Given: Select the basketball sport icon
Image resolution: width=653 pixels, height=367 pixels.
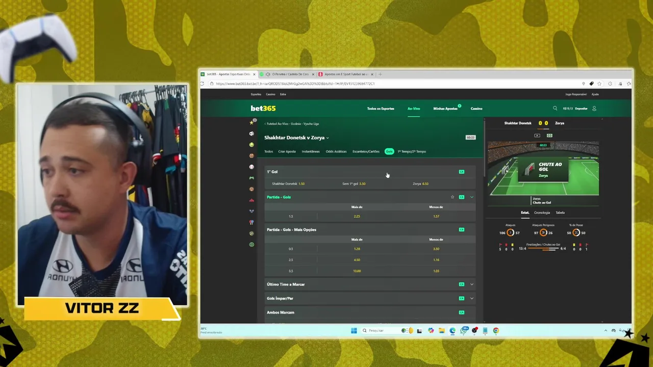Looking at the screenshot, I should [x=252, y=156].
